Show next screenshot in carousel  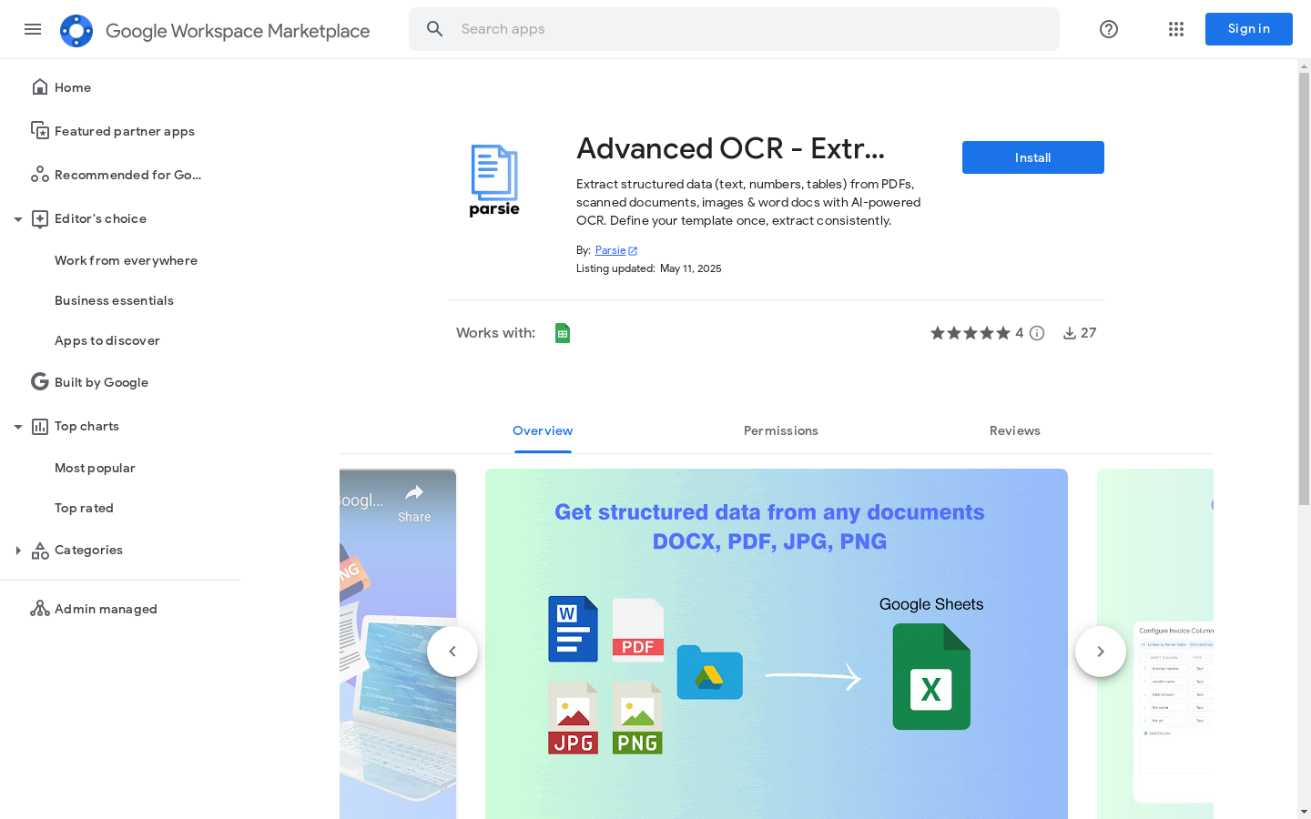click(x=1101, y=652)
